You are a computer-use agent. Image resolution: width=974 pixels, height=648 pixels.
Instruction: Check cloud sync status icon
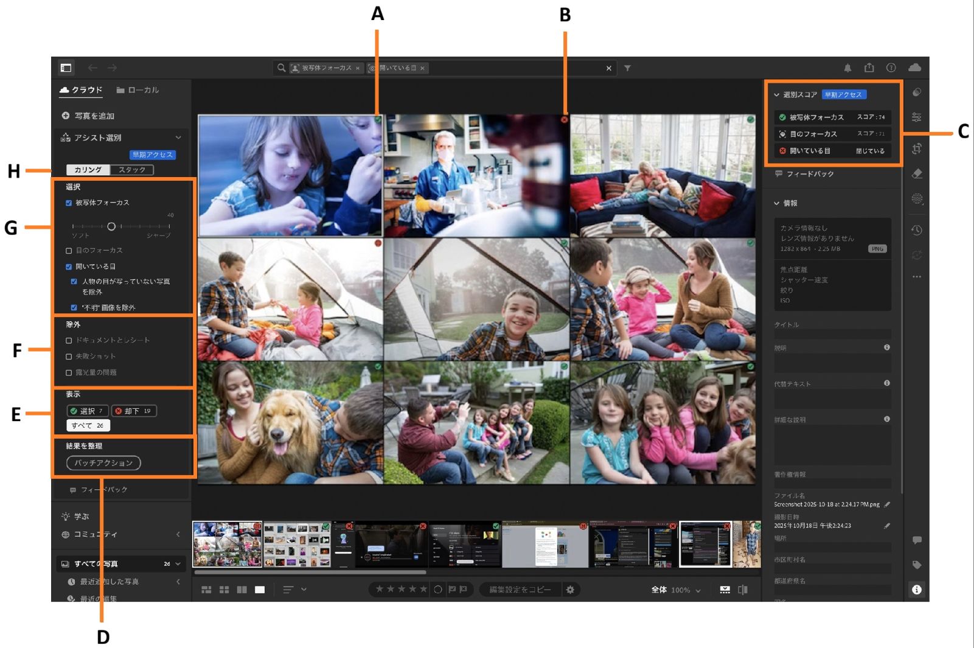click(915, 68)
